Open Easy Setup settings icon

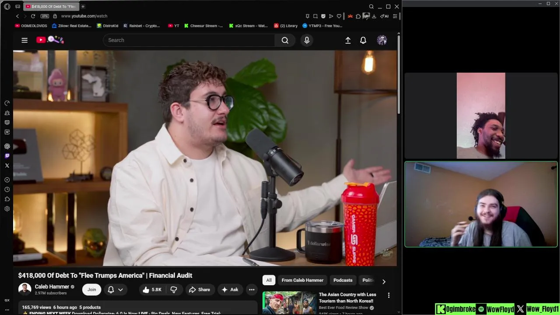395,16
